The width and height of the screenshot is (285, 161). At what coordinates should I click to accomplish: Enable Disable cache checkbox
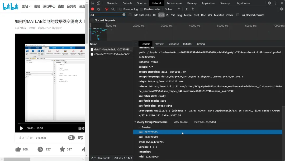[142, 9]
